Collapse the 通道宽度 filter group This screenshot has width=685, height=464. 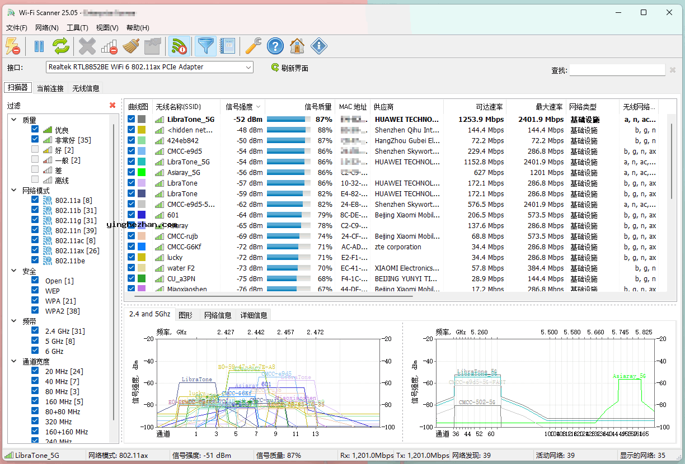pyautogui.click(x=14, y=361)
